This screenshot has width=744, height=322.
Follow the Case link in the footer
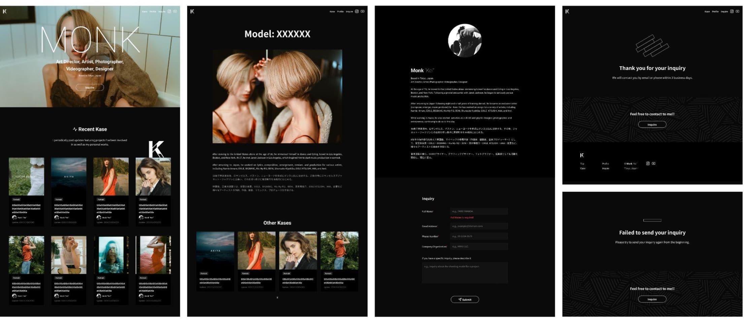point(583,168)
